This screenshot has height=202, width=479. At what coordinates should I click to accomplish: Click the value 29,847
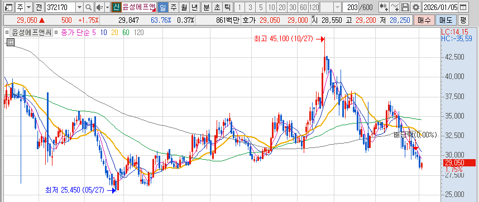(128, 21)
